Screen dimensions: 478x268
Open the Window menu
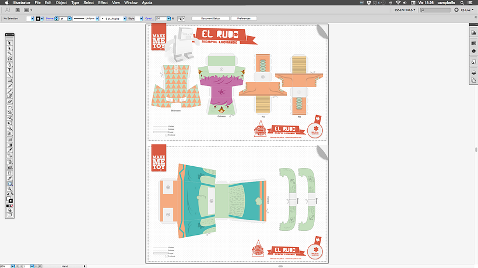tap(131, 3)
